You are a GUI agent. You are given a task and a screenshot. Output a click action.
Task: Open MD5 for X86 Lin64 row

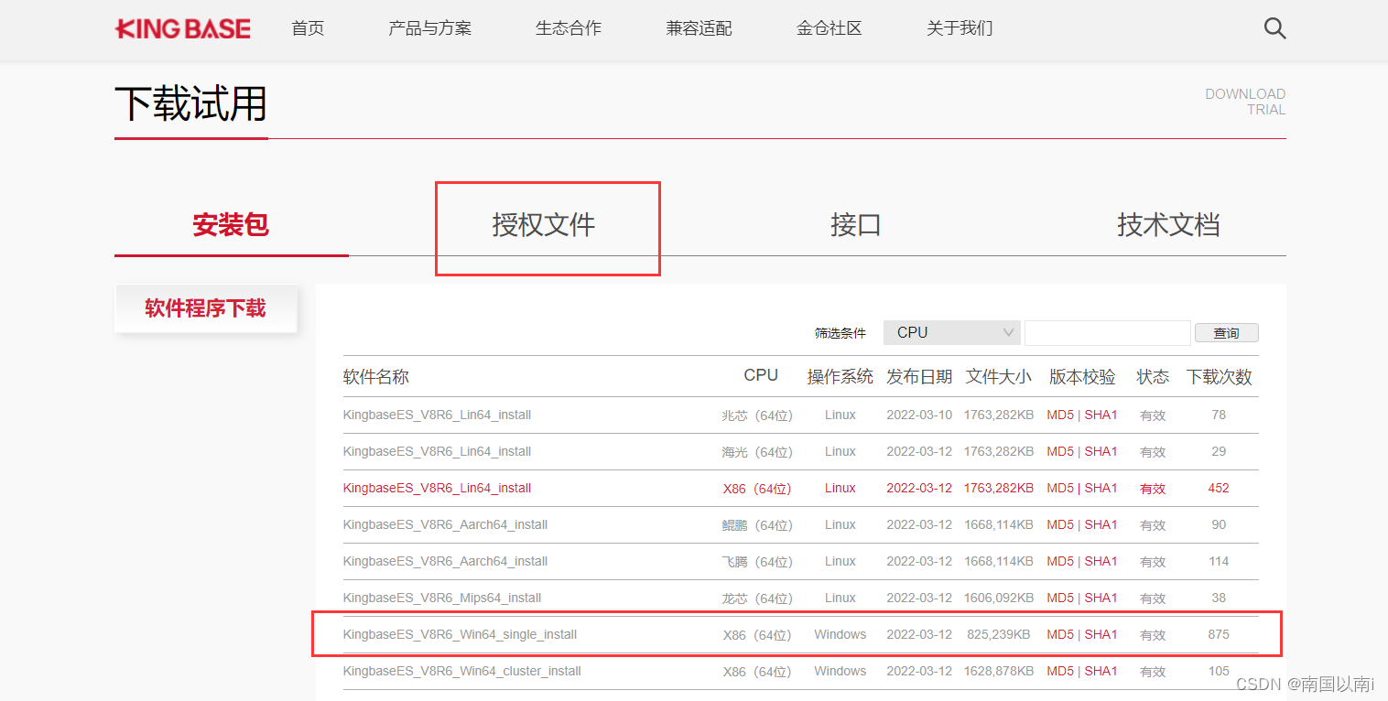[1060, 488]
